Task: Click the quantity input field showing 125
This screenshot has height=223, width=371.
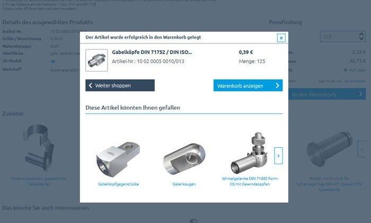Action: (339, 37)
